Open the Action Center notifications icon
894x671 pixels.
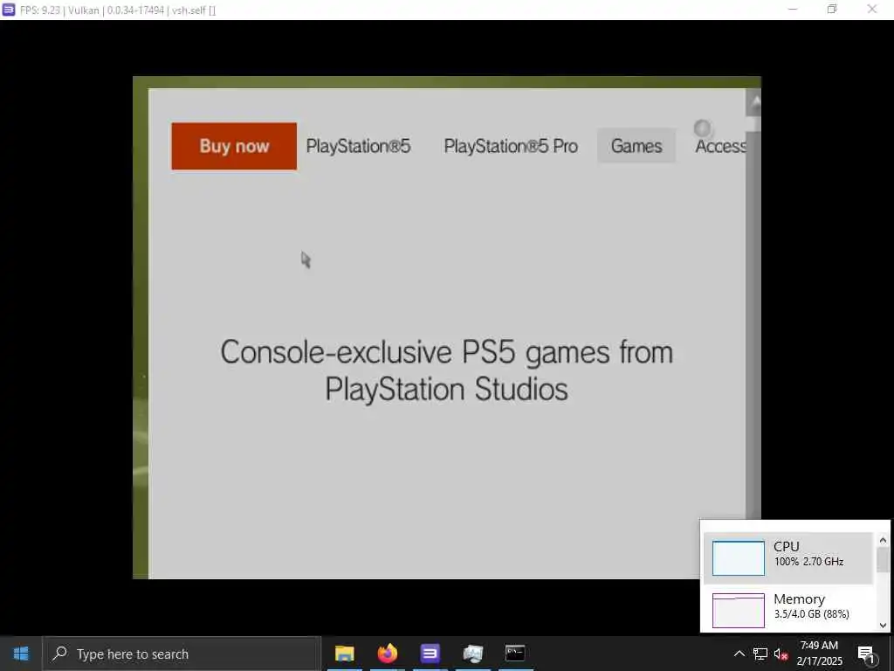(866, 654)
